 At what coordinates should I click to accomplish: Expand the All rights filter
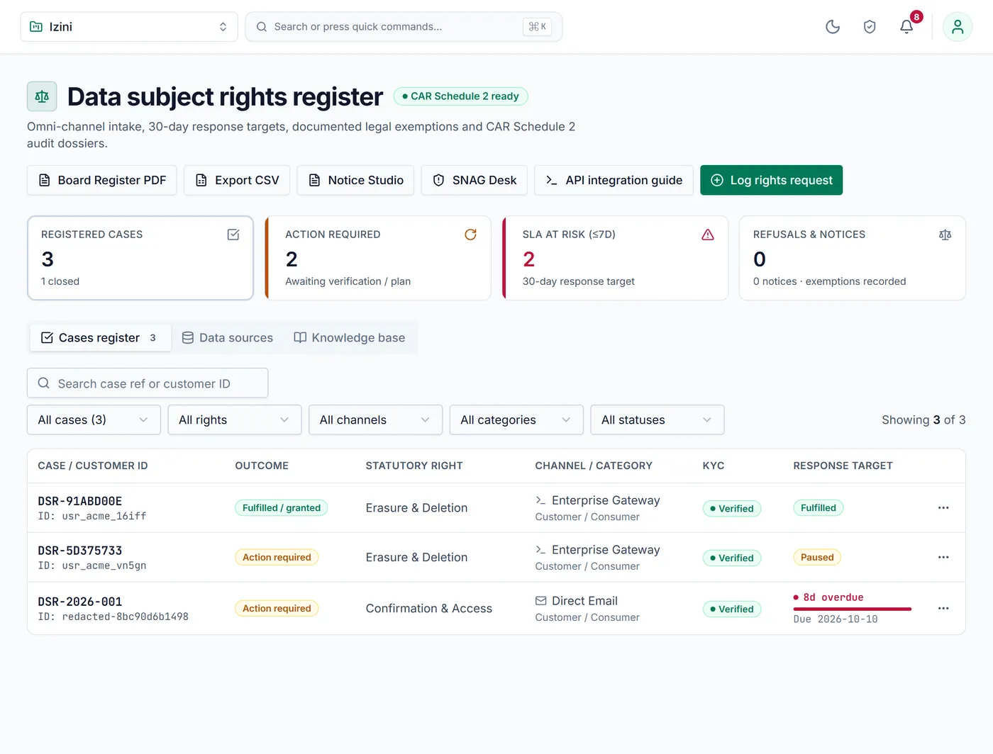(235, 420)
